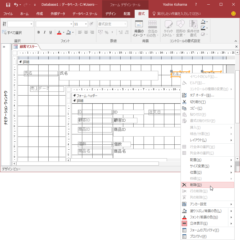Open プロパティ at bottom of context menu
The height and width of the screenshot is (240, 240).
(207, 236)
